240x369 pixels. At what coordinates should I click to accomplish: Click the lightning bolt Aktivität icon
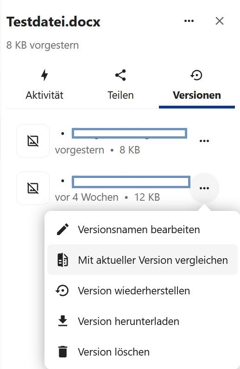click(44, 75)
